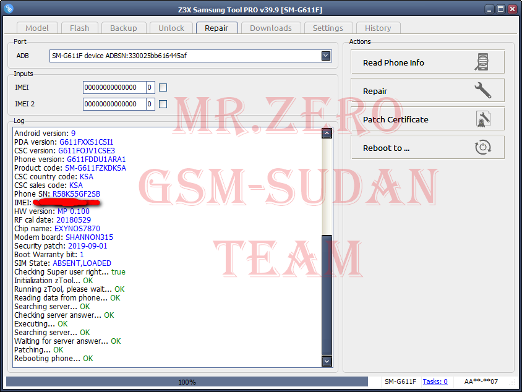522x392 pixels.
Task: Go to the Unlock tab
Action: point(171,28)
